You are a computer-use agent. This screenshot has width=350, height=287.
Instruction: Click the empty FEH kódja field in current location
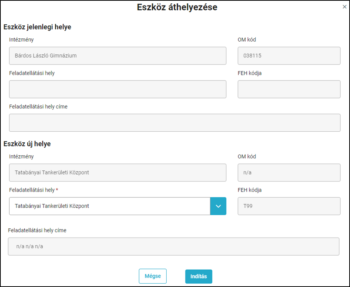289,89
